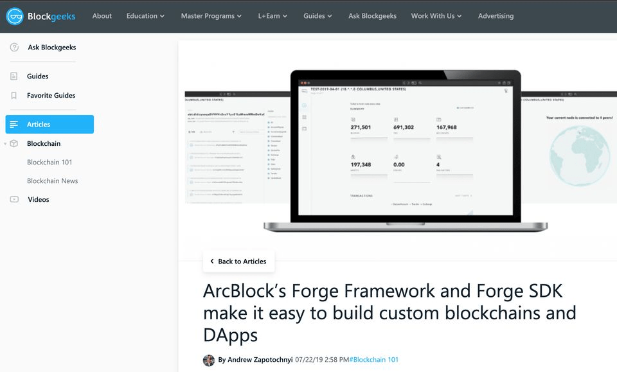Select the highlighted Articles sidebar item
This screenshot has width=617, height=372.
coord(49,124)
